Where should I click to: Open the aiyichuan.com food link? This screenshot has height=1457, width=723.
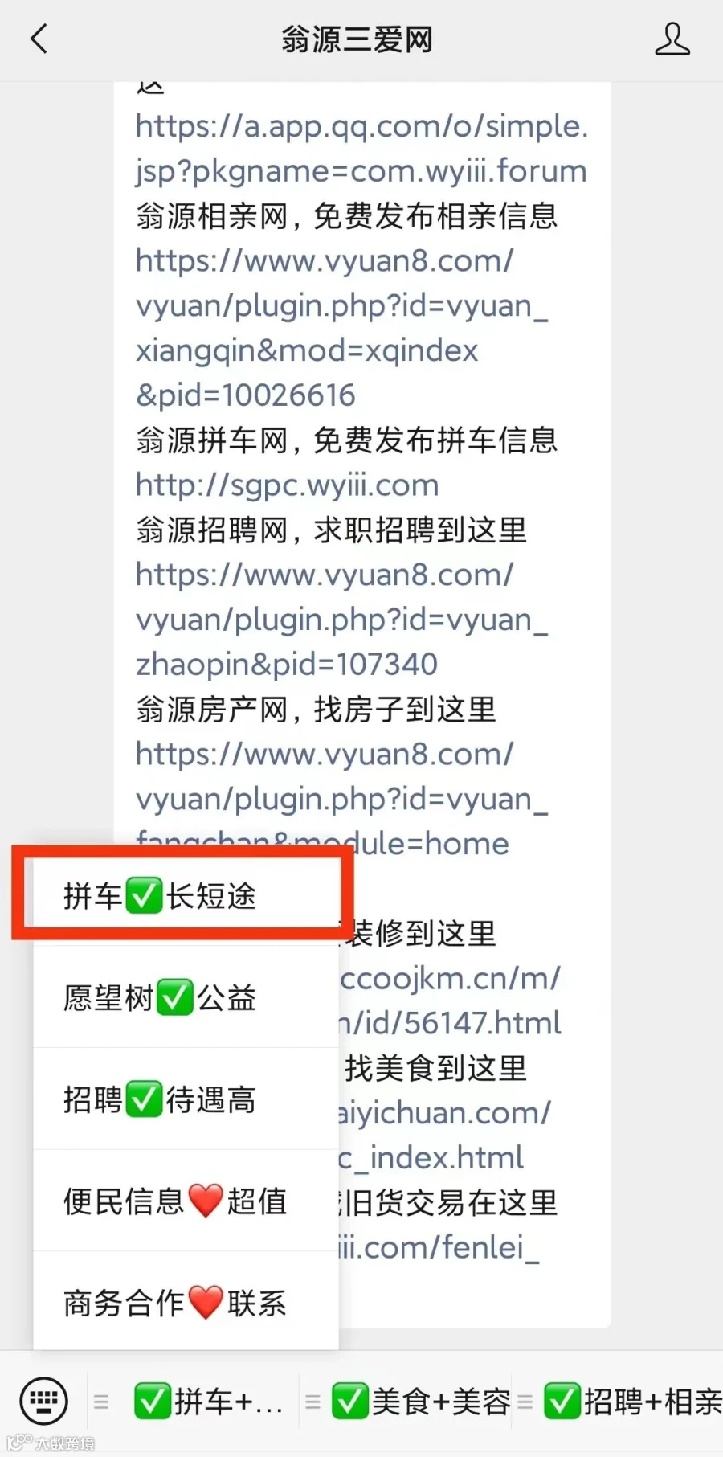444,1136
